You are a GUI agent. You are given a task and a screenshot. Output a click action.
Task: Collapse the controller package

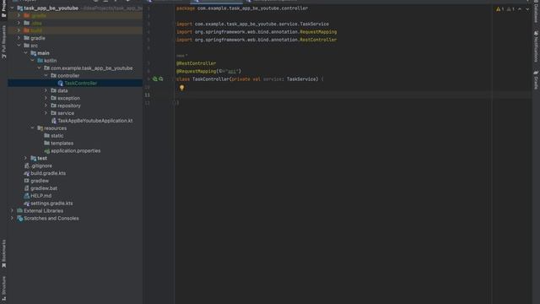pos(46,75)
